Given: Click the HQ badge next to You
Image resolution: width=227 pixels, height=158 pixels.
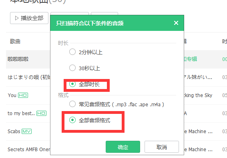Looking at the screenshot, I should [x=23, y=95].
